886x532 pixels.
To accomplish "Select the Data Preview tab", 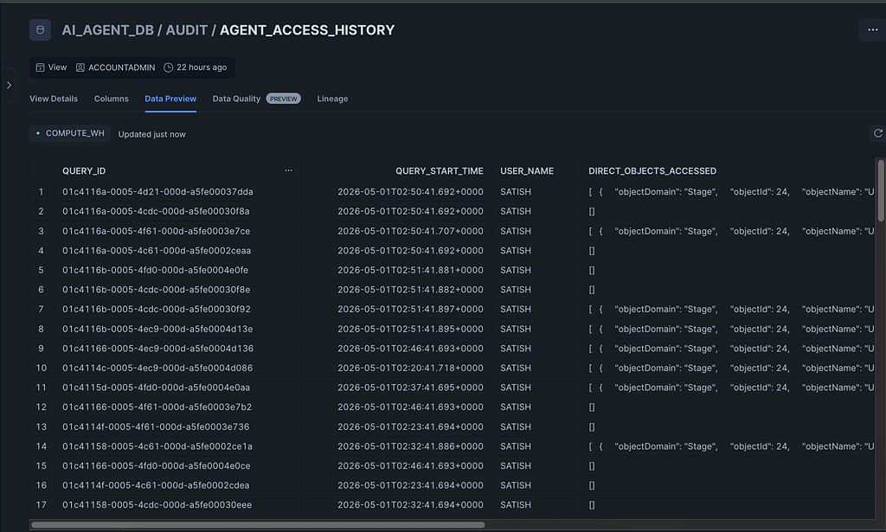I will 170,99.
